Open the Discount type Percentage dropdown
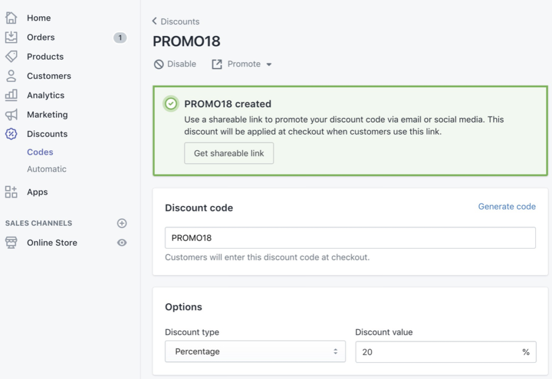The image size is (552, 379). [x=254, y=351]
